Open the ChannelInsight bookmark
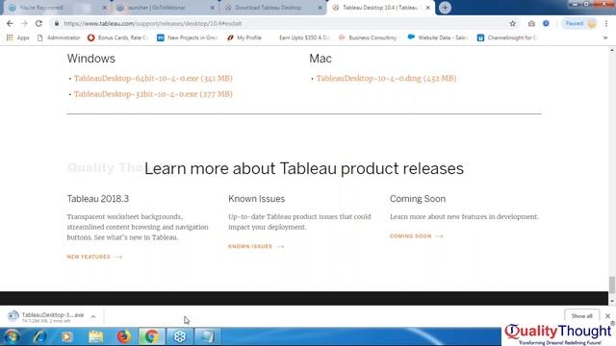This screenshot has height=346, width=616. point(507,37)
